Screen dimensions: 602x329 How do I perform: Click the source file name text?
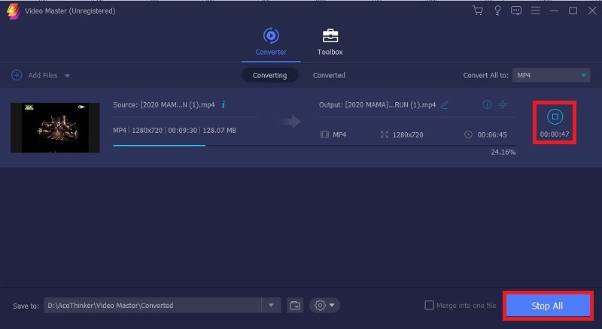click(164, 104)
